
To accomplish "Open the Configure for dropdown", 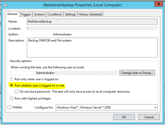I will point(107,108).
